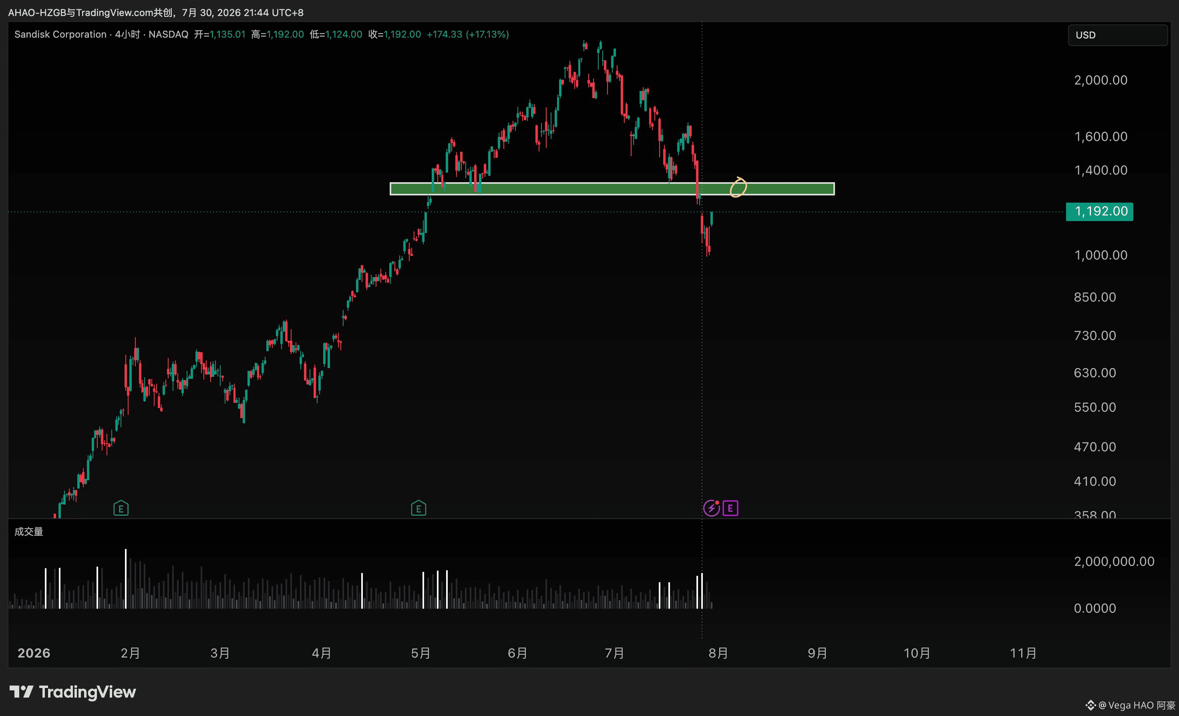Click the 1,400.00 price axis label
Image resolution: width=1179 pixels, height=716 pixels.
point(1101,170)
